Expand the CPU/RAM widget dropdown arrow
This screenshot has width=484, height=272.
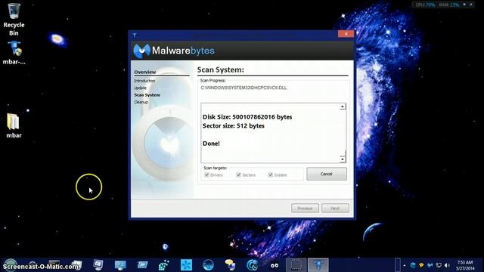464,5
